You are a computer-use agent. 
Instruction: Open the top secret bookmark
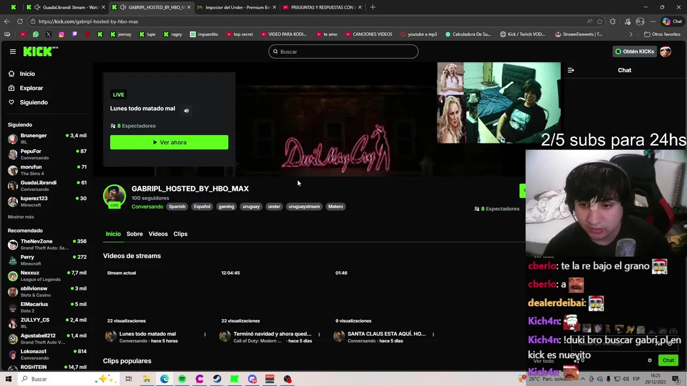click(239, 34)
